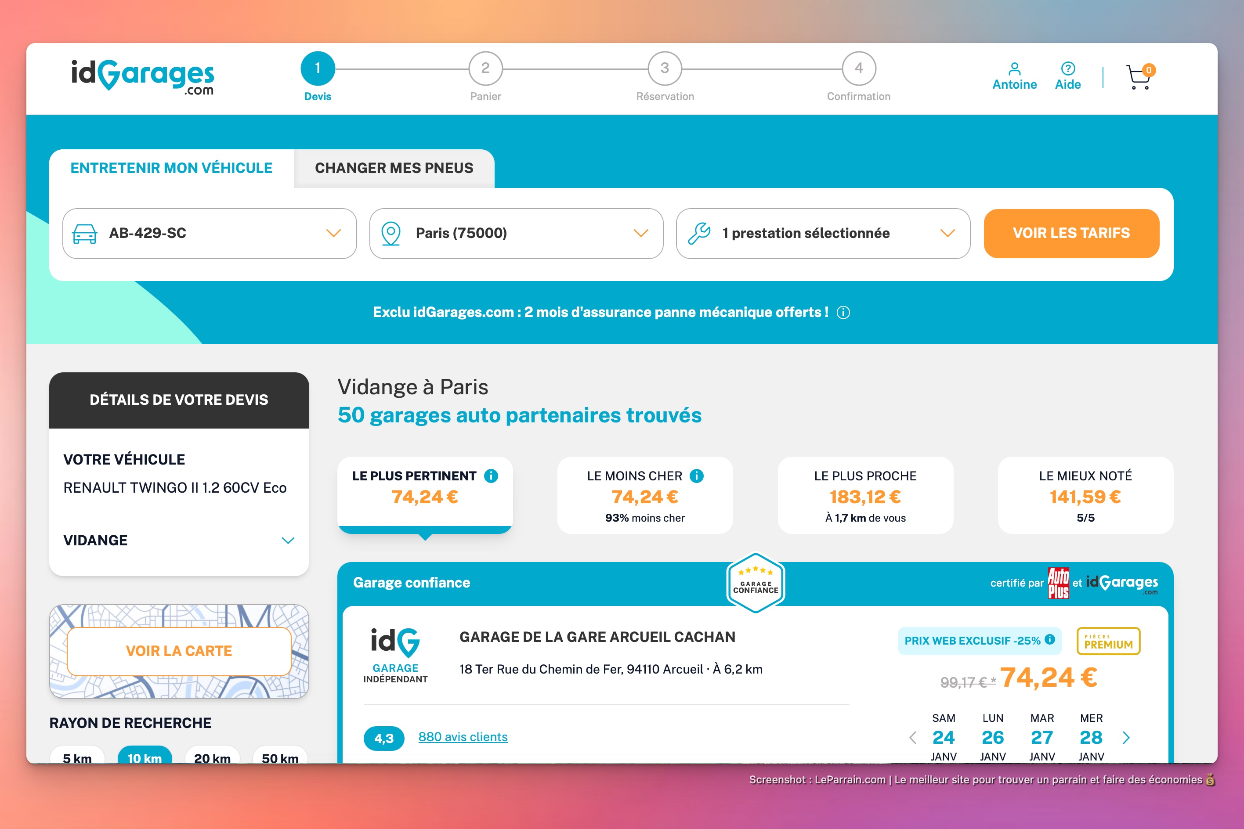Select the 50 km search radius

coord(280,757)
